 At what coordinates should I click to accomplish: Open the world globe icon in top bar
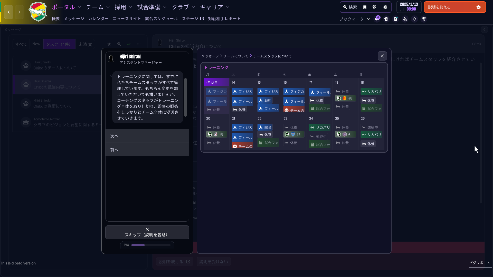point(374,7)
